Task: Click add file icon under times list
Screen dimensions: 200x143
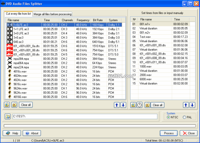Action: point(133,105)
